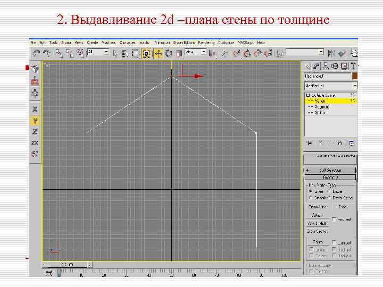
Task: Click the object color swatch
Action: coord(355,76)
